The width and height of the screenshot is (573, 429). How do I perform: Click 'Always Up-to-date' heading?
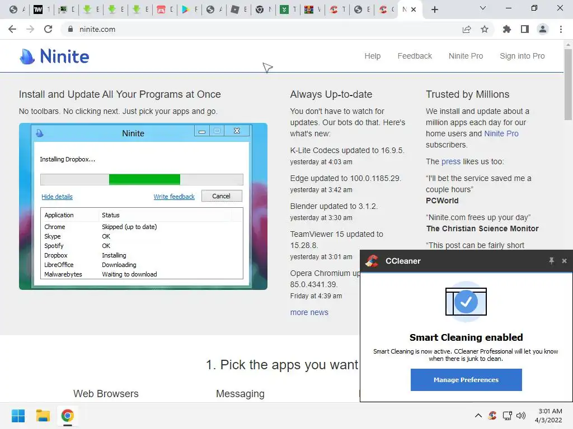click(x=331, y=94)
